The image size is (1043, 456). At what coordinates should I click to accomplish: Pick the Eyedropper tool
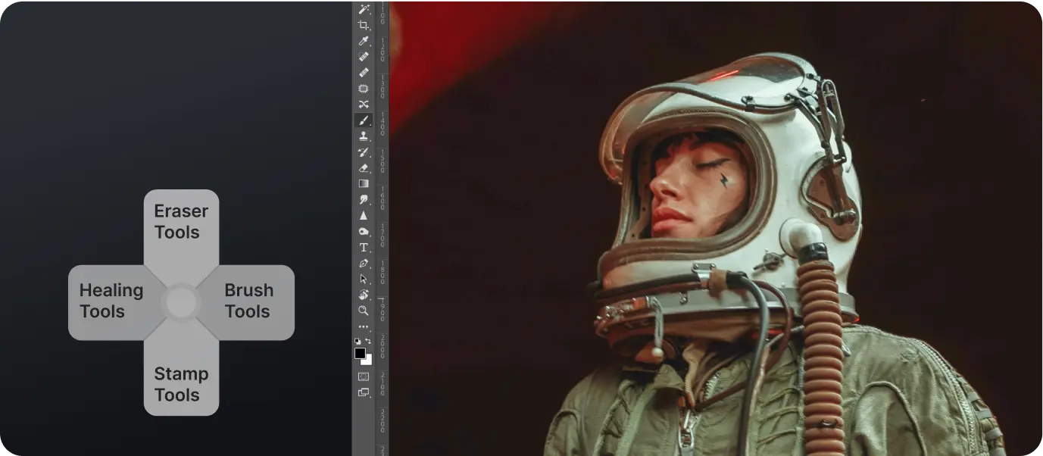pos(364,41)
